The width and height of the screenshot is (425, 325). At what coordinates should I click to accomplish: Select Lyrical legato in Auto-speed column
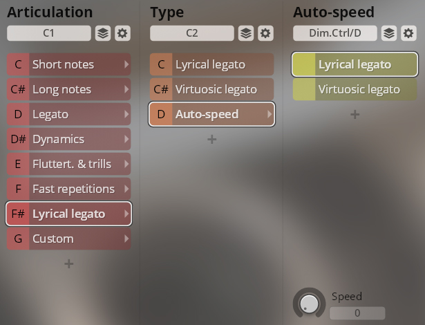click(355, 64)
